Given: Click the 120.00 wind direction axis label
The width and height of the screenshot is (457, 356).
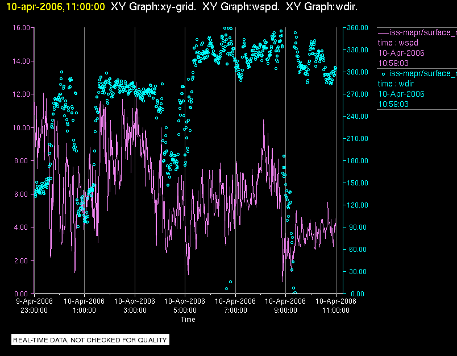Looking at the screenshot, I should pos(358,205).
